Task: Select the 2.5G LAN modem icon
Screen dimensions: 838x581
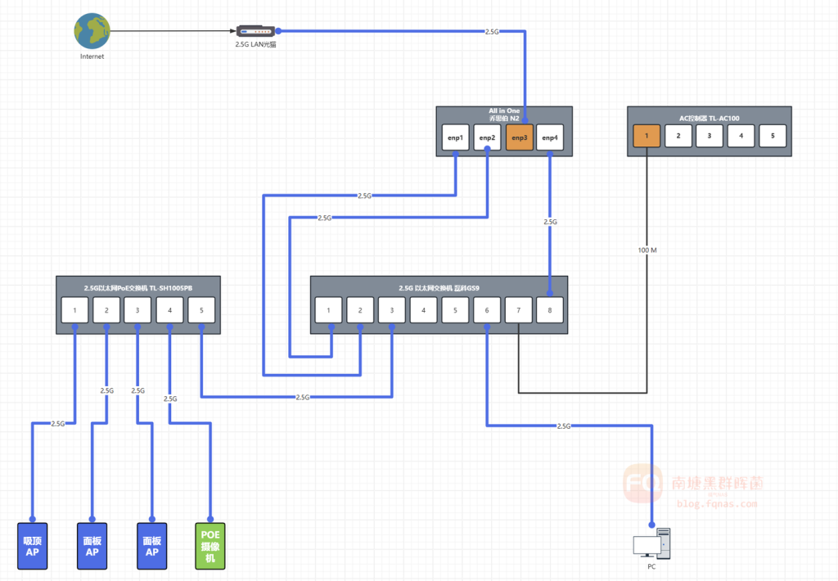Action: pyautogui.click(x=255, y=31)
